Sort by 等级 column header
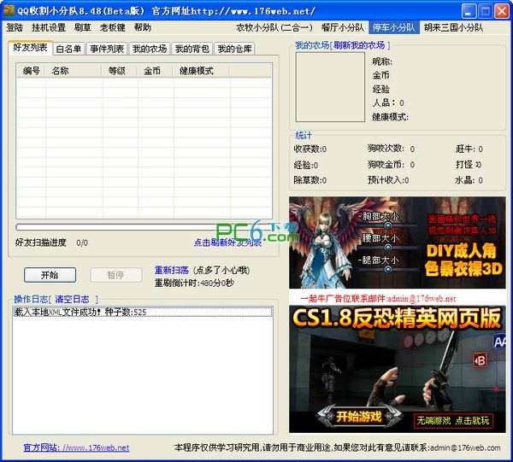The image size is (513, 462). 119,71
